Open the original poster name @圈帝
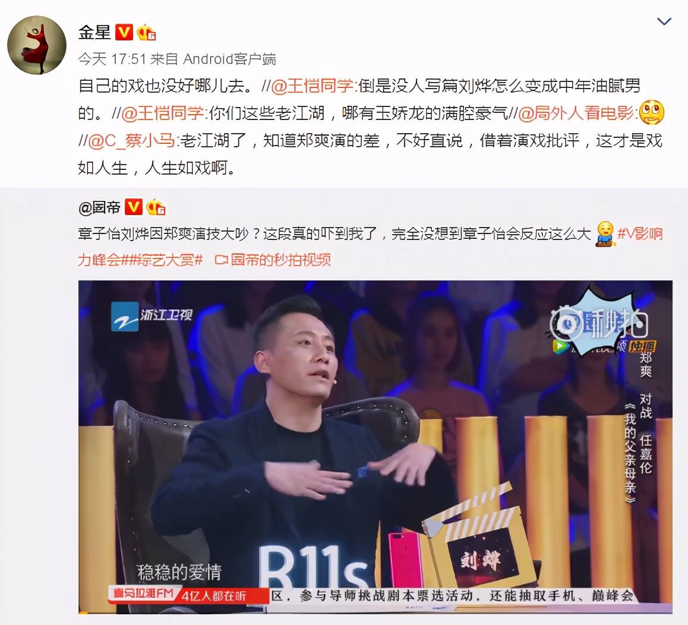 (100, 207)
